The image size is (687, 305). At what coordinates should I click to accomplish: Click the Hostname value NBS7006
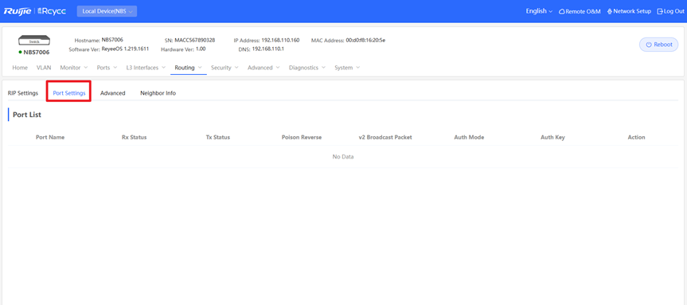coord(112,40)
